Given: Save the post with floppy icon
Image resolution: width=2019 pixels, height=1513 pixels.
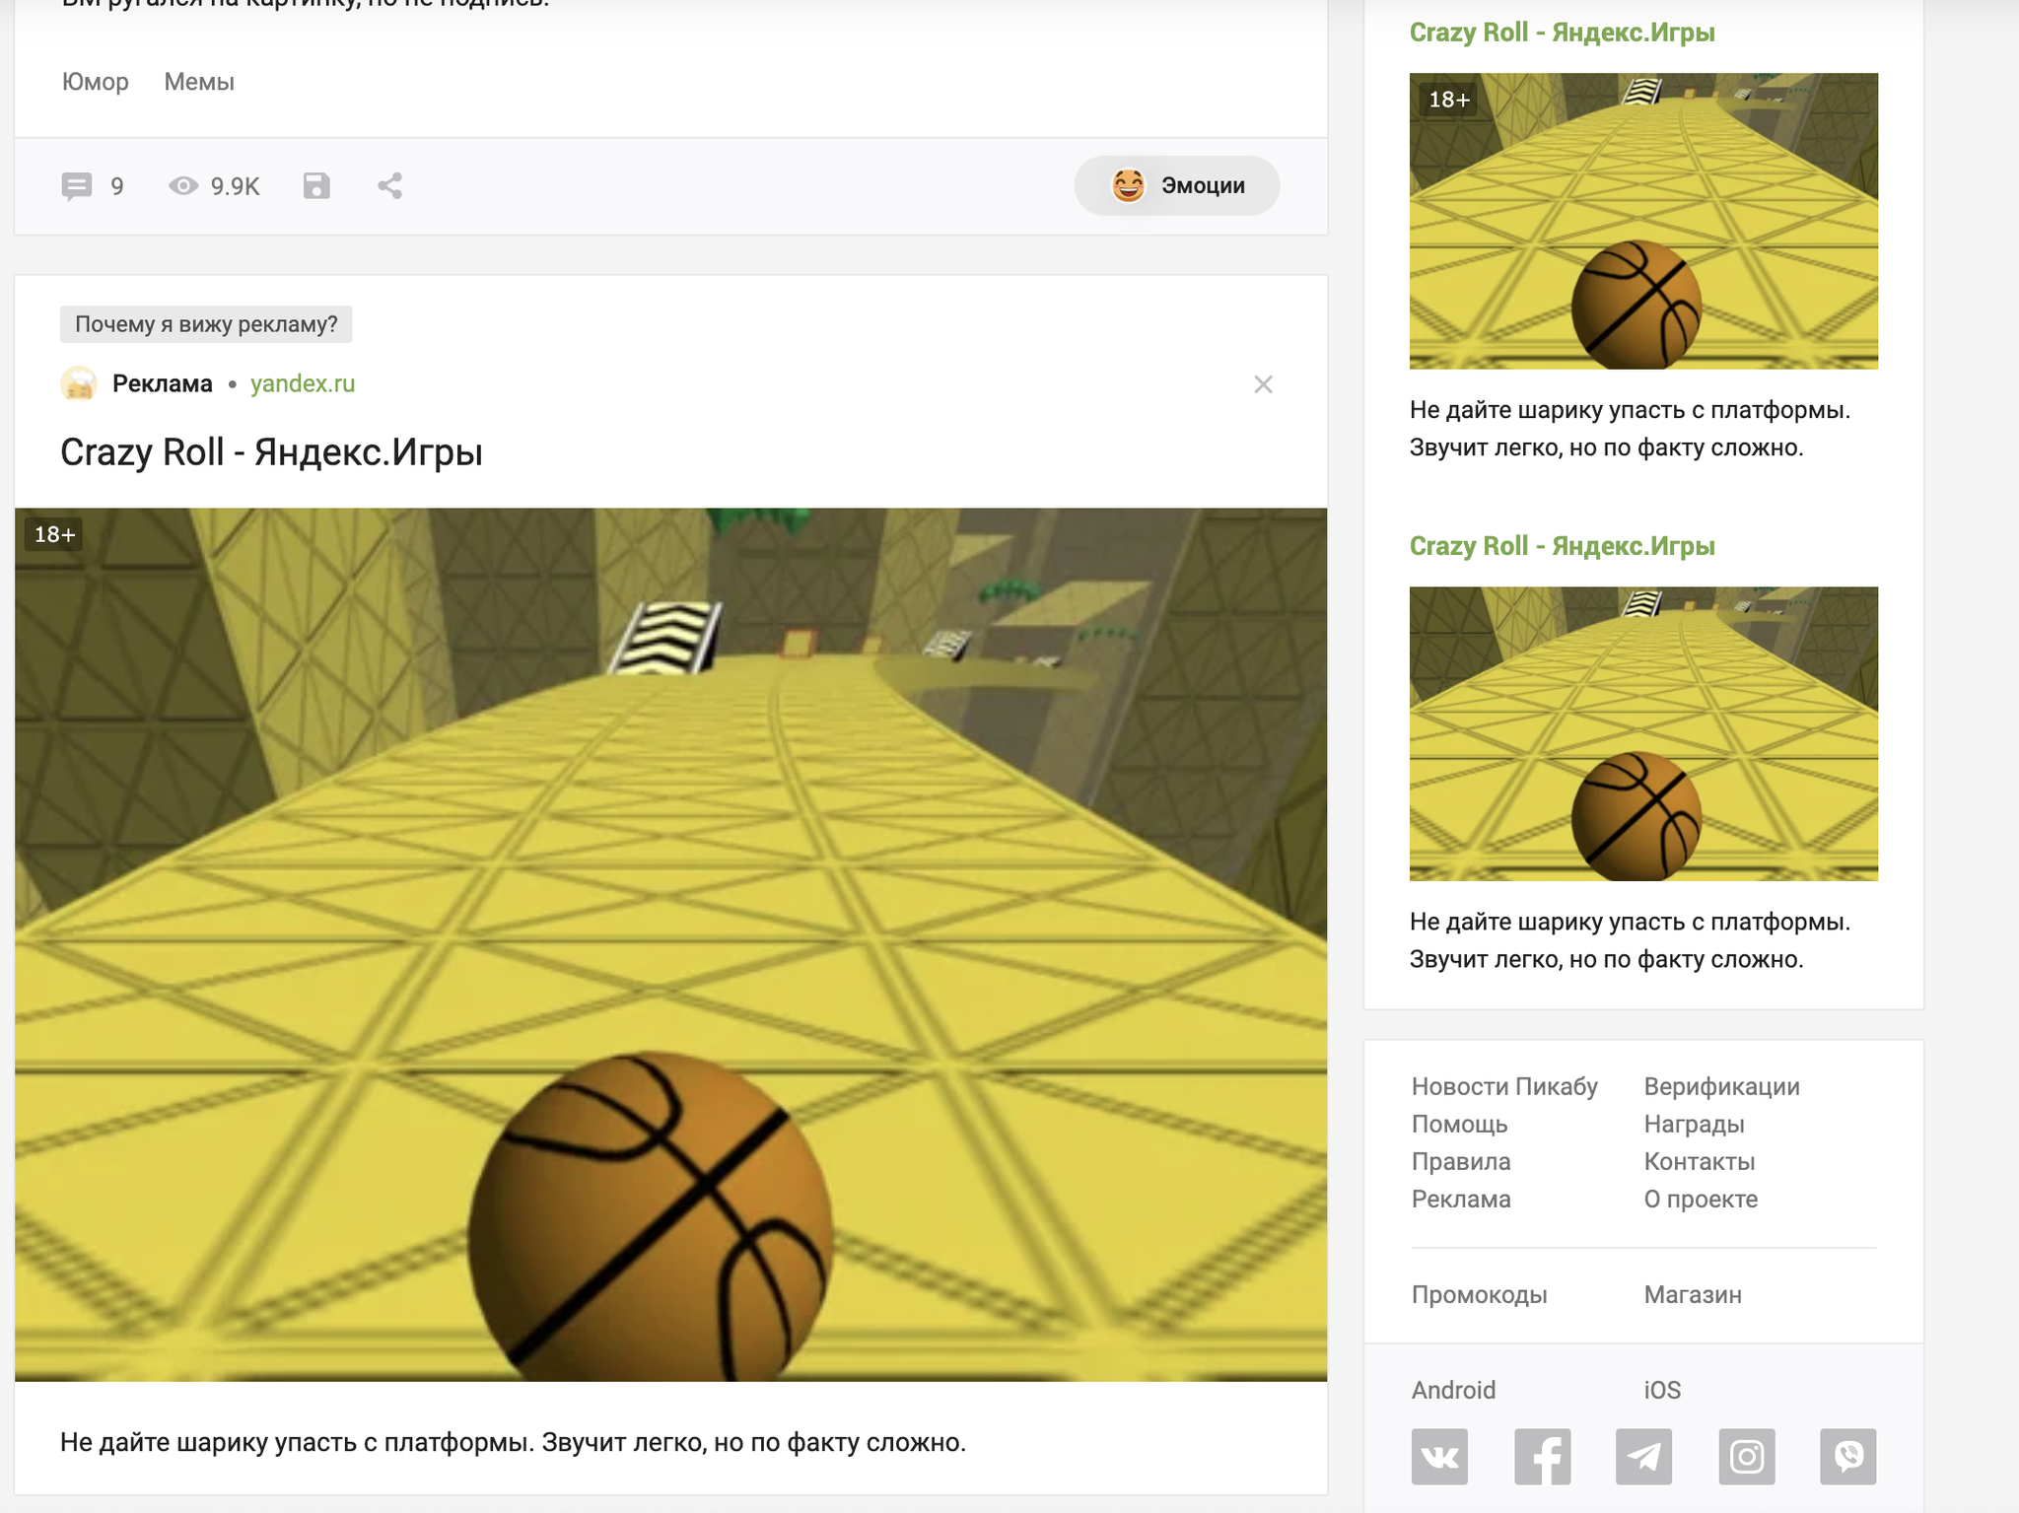Looking at the screenshot, I should [x=316, y=186].
